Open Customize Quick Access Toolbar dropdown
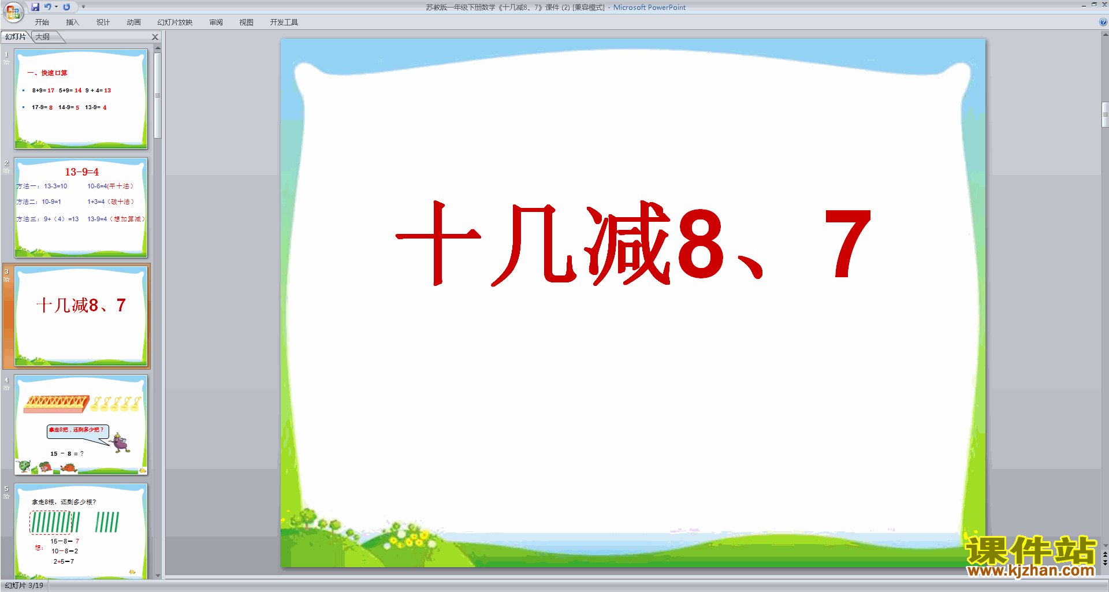 click(x=83, y=7)
